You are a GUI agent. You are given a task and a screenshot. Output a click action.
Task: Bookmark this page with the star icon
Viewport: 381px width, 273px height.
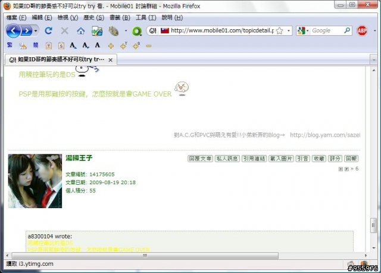[280, 30]
